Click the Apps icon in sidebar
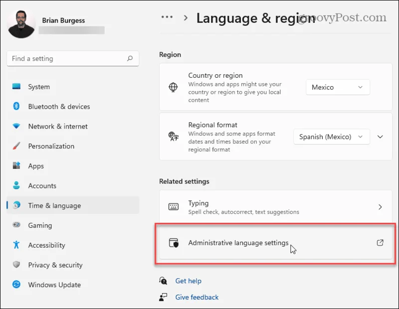Viewport: 399px width, 309px height. coord(16,165)
